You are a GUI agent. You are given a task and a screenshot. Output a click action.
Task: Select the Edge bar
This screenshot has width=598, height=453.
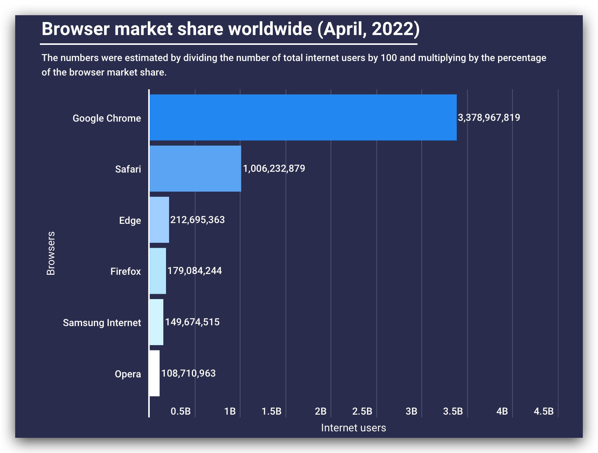[159, 220]
